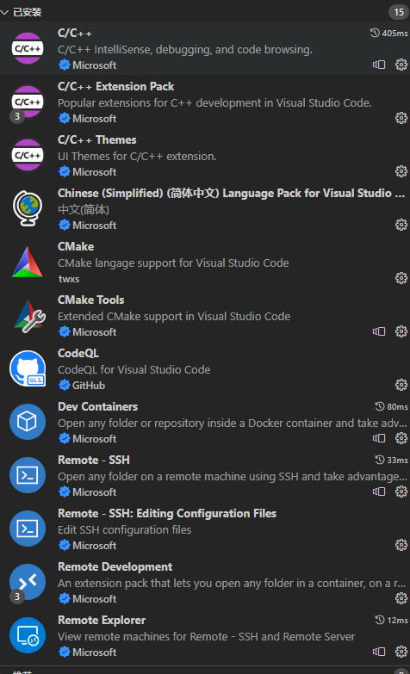Open the manage gear for Remote Explorer
Image resolution: width=410 pixels, height=674 pixels.
(x=401, y=652)
